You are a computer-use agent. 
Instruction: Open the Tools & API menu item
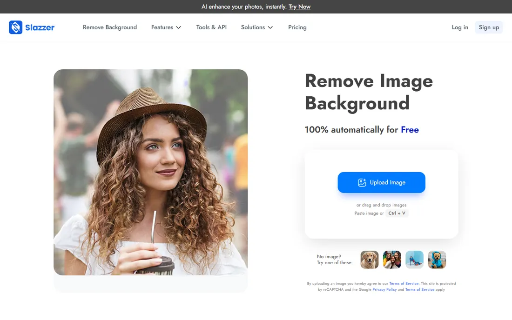pyautogui.click(x=211, y=27)
